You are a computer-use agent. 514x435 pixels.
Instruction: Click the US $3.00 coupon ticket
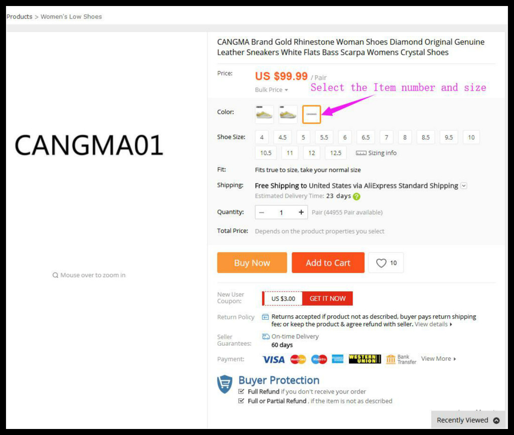pyautogui.click(x=283, y=299)
